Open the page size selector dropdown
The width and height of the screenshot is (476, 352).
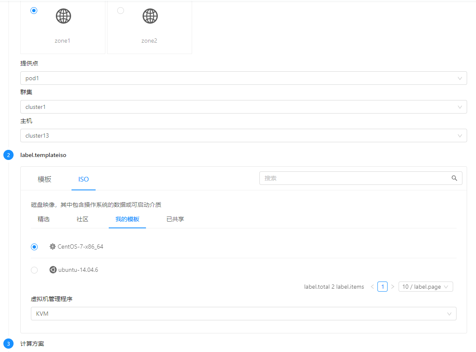click(x=426, y=286)
